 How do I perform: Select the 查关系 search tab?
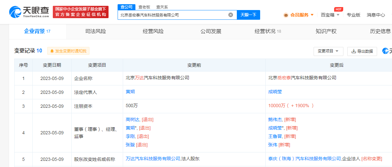[162, 7]
